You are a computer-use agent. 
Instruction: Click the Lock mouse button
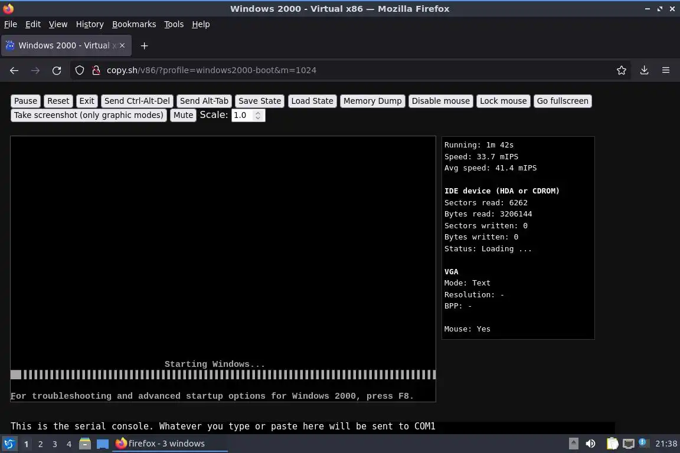pos(504,101)
